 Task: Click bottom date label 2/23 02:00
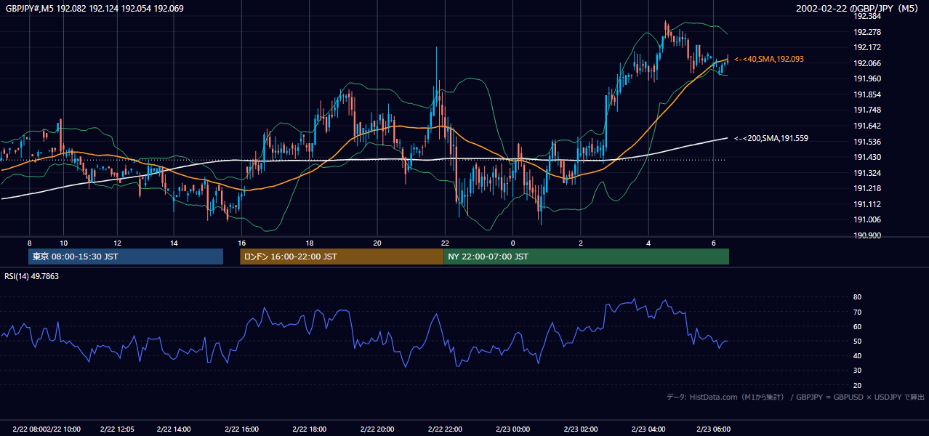[x=581, y=429]
